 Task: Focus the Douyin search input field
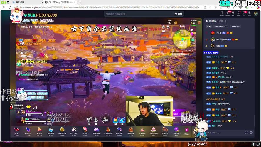click(x=138, y=14)
